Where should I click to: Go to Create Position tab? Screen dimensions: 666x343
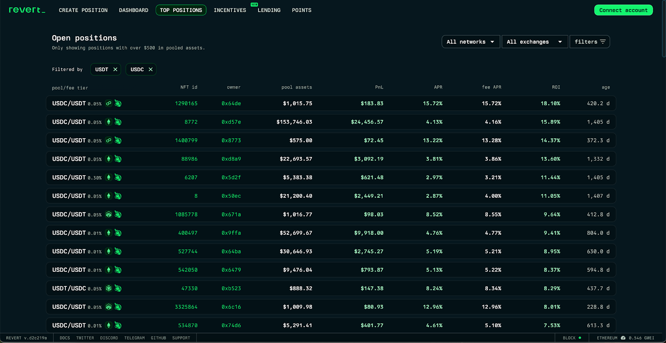83,10
